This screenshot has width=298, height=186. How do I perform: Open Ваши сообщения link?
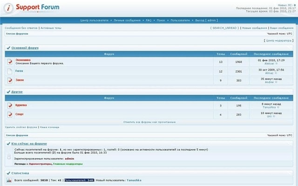pos(282,28)
